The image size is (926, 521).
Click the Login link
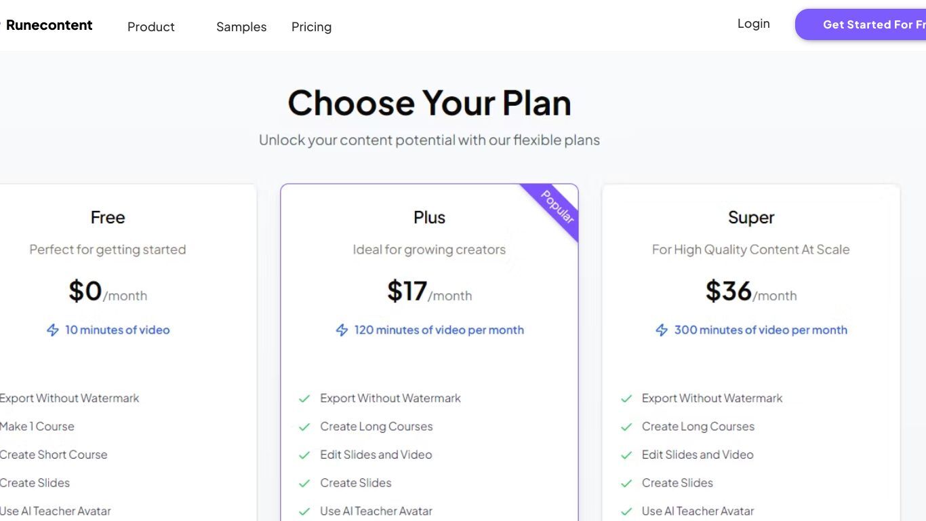tap(754, 24)
